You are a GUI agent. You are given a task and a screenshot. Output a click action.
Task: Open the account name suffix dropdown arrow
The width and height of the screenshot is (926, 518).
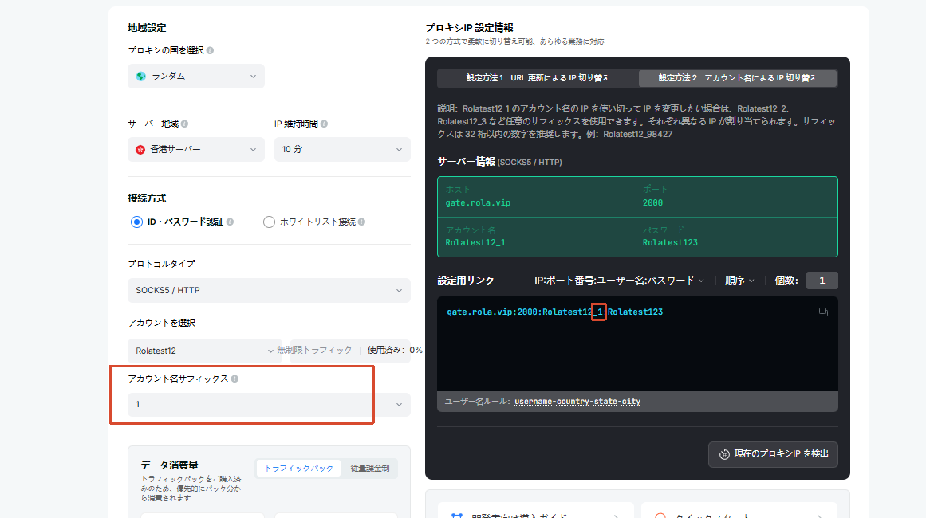[400, 405]
